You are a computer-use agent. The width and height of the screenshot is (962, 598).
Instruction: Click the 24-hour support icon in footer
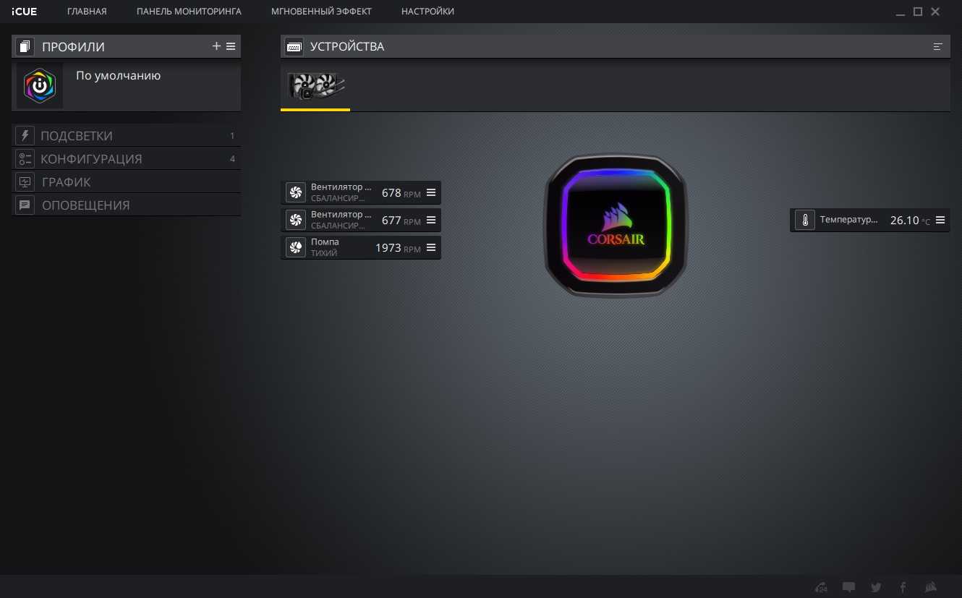(x=821, y=587)
